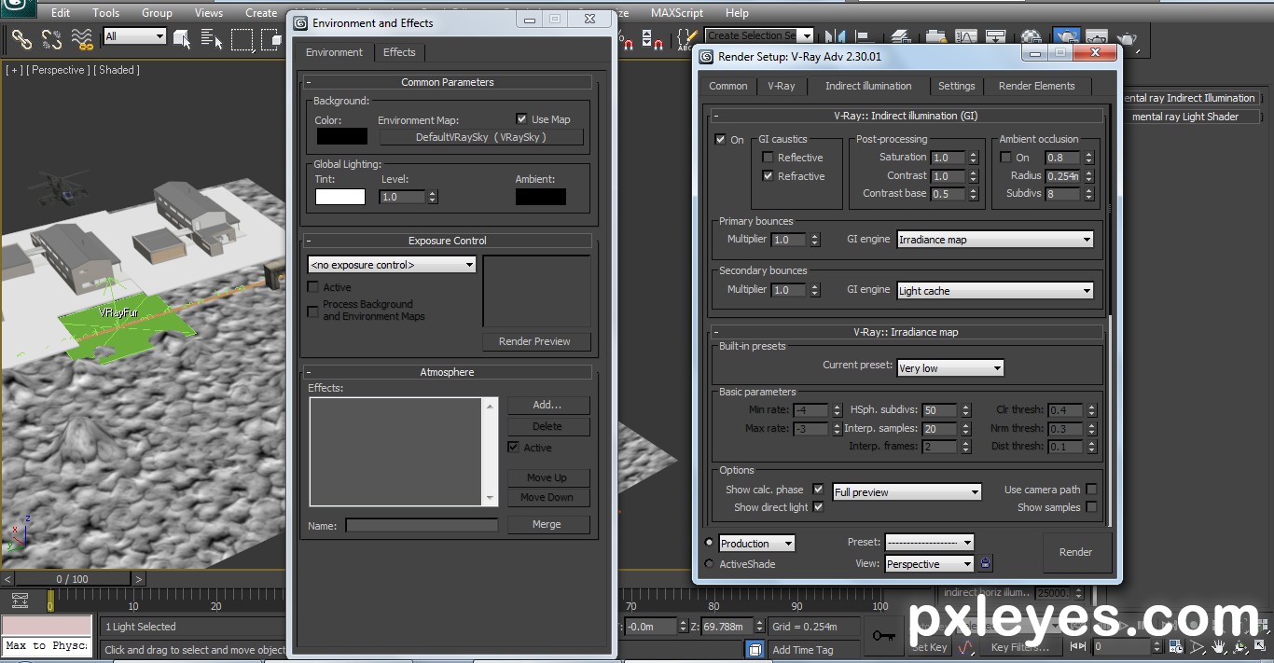This screenshot has height=663, width=1274.
Task: Open the Material Editor icon
Action: point(1031,37)
